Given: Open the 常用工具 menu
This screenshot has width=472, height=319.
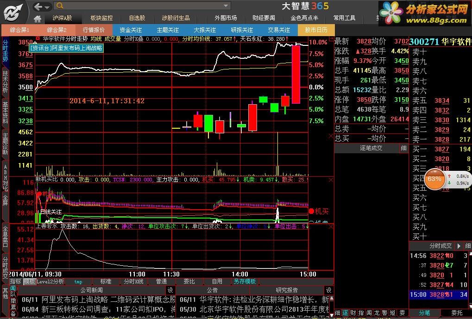Looking at the screenshot, I should click(344, 18).
